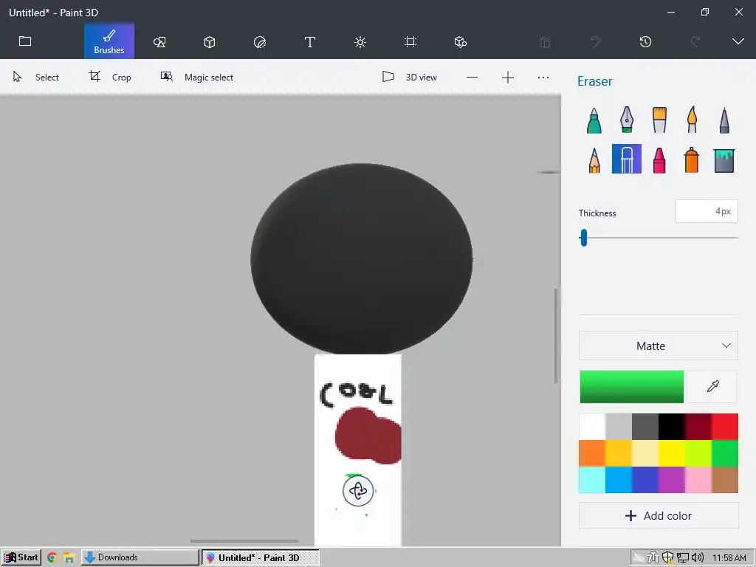
Task: Switch to the 3D shapes tab
Action: pos(209,42)
